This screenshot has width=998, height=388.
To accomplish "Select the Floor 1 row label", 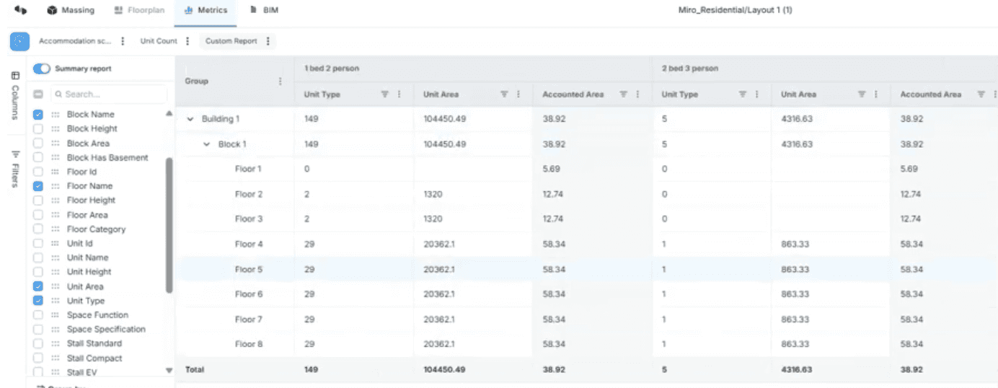I will [248, 169].
